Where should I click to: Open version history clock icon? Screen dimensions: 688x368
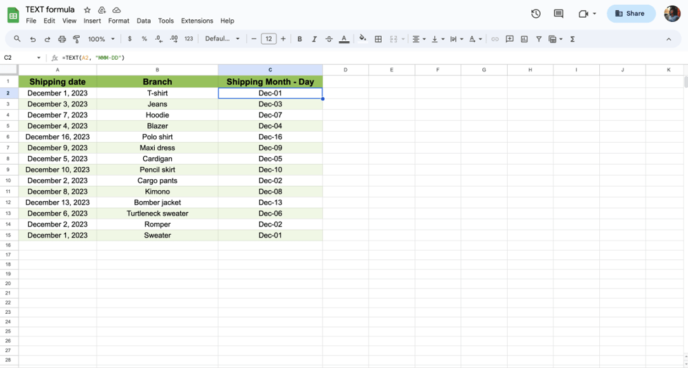pyautogui.click(x=536, y=14)
